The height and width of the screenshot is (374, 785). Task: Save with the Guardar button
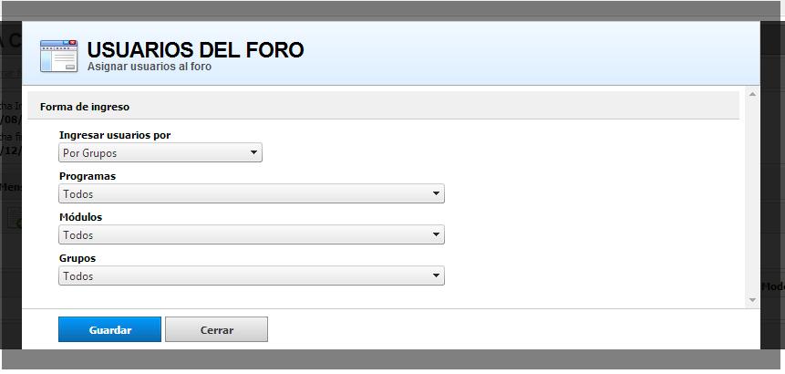click(x=109, y=329)
